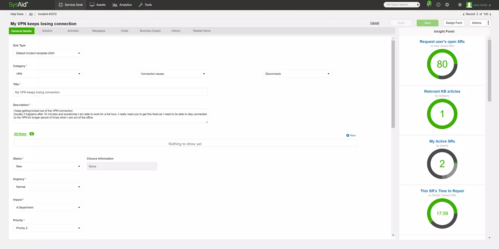
Task: Click the notes count badge
Action: [32, 134]
